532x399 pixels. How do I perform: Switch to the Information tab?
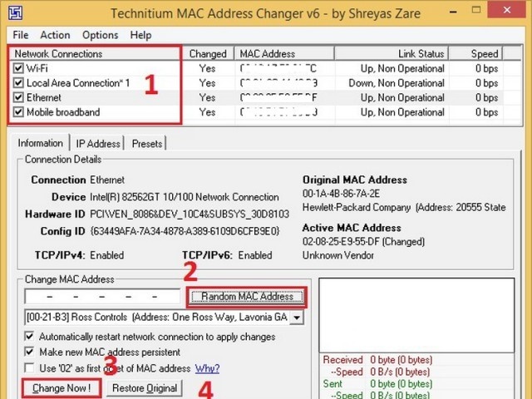click(x=41, y=143)
